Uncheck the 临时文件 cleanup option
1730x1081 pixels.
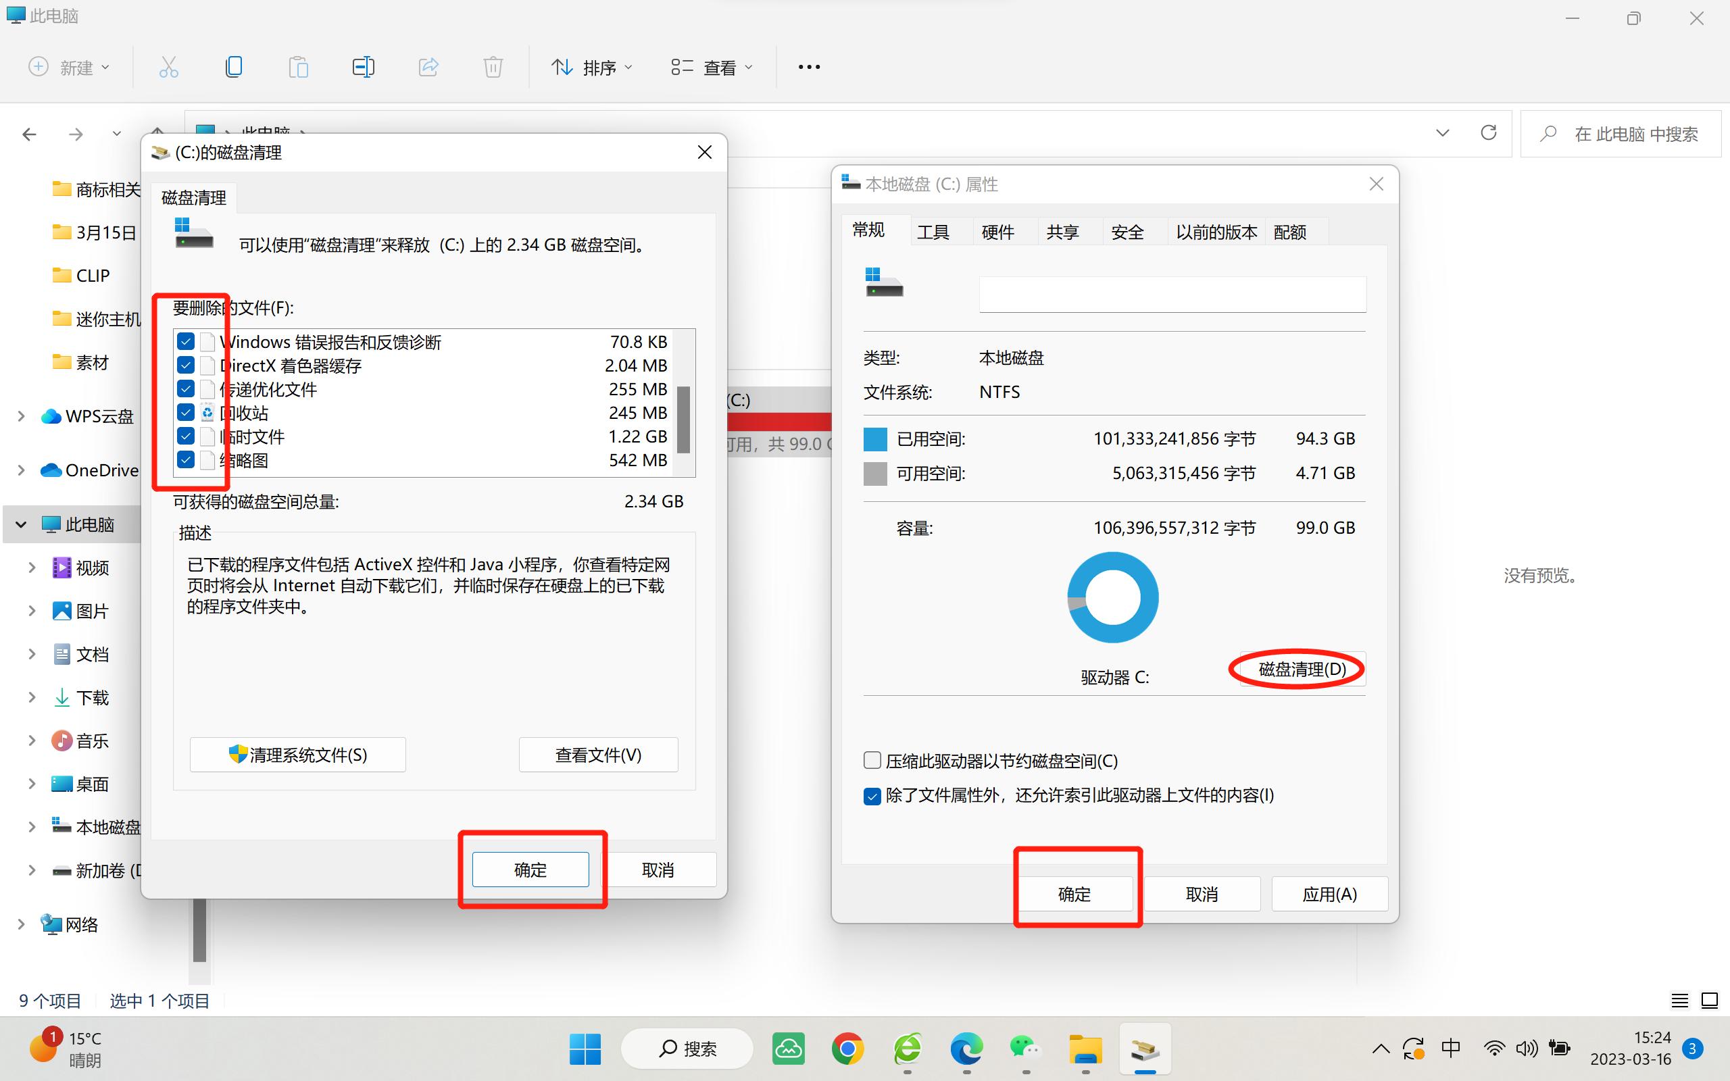(x=186, y=436)
